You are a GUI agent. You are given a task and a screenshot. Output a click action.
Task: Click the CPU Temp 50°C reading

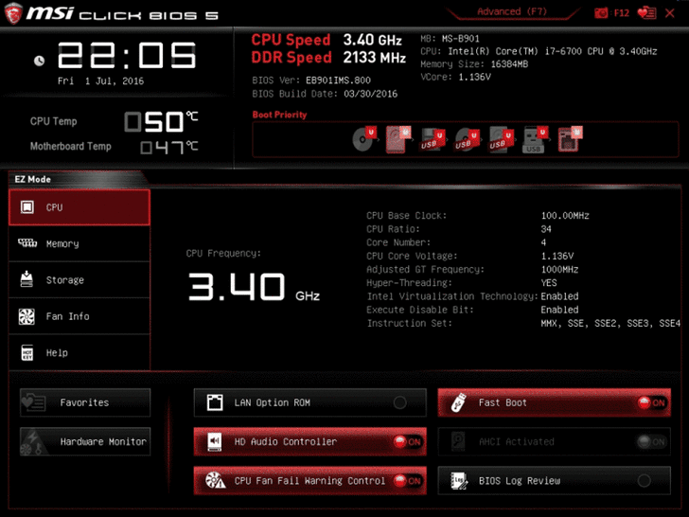point(161,121)
